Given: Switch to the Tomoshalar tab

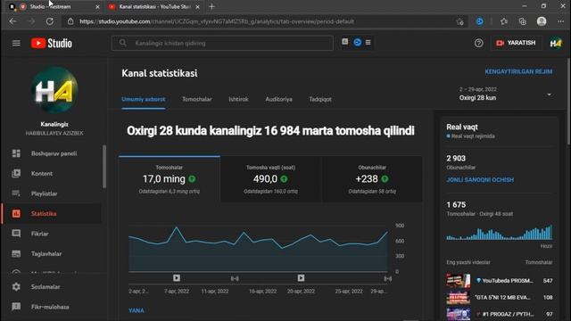Looking at the screenshot, I should click(x=196, y=99).
